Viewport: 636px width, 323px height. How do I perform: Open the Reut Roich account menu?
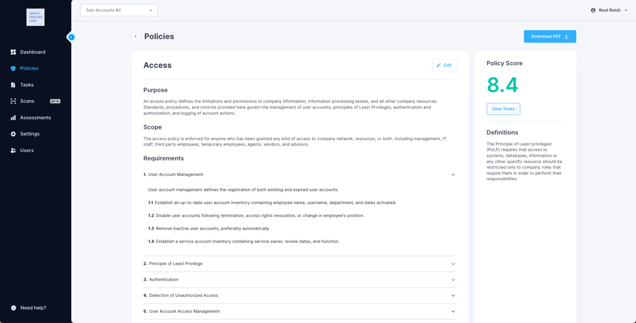point(609,10)
